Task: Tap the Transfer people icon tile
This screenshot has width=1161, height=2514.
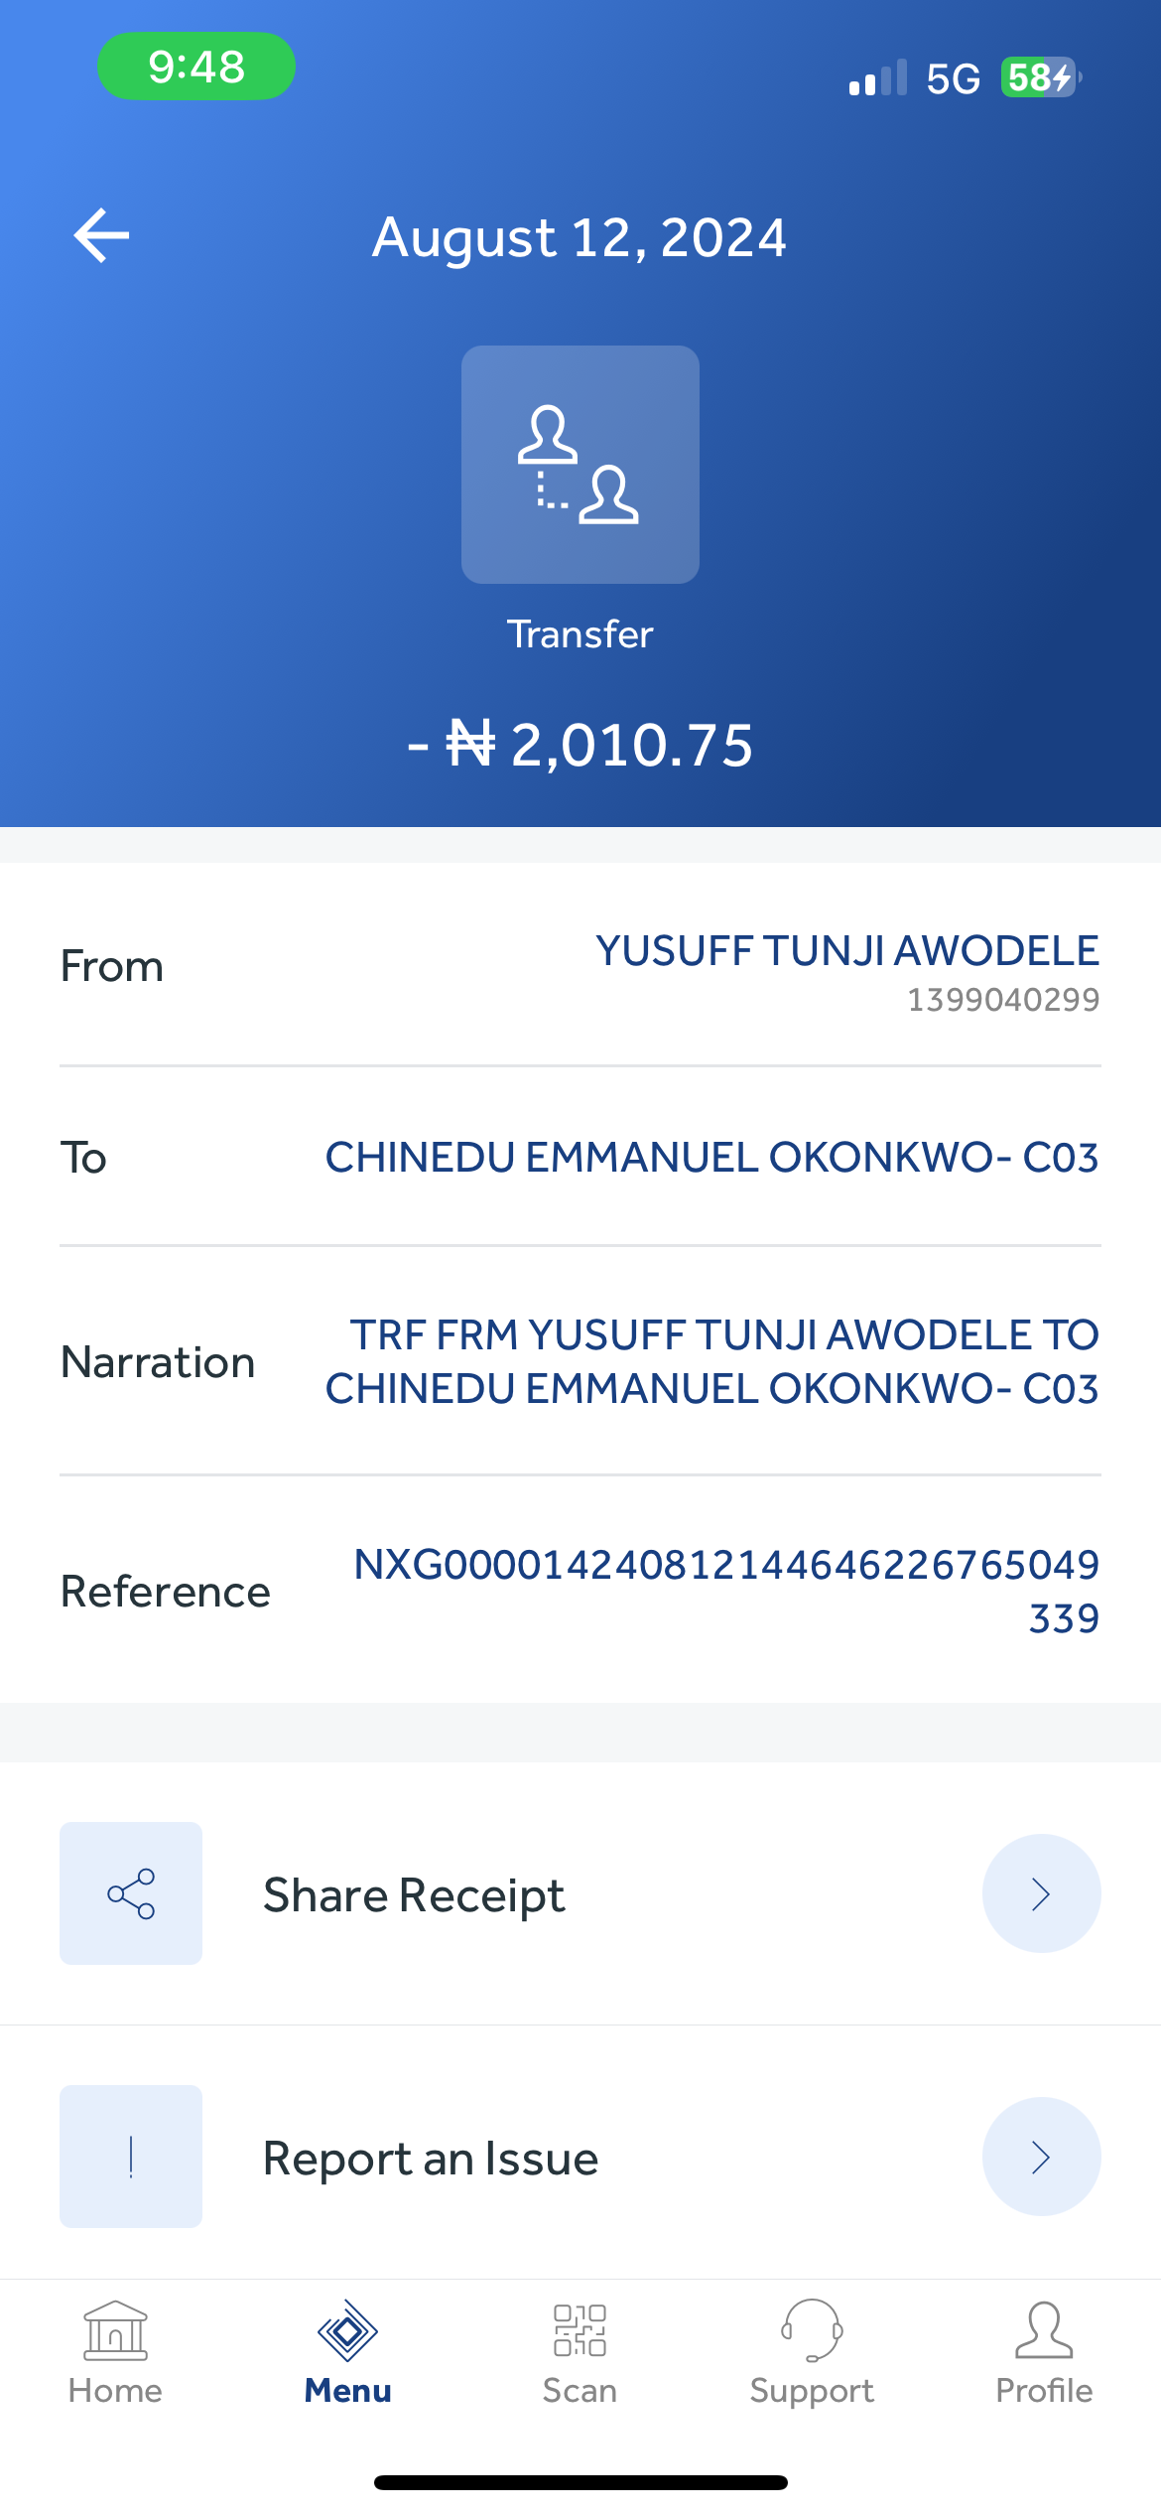Action: [580, 465]
